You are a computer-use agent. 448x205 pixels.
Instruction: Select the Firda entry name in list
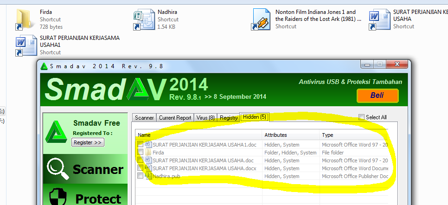click(158, 153)
